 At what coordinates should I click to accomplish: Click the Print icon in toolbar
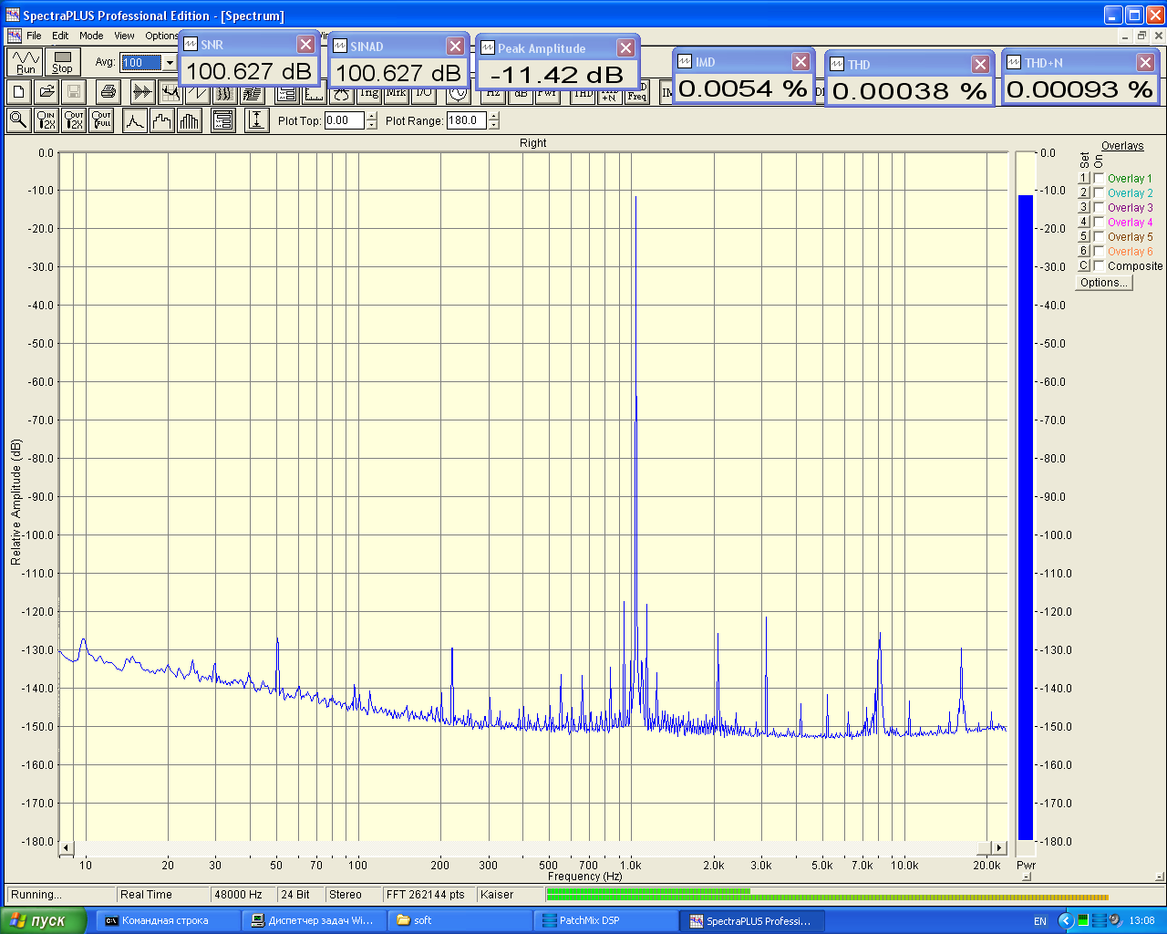tap(108, 91)
